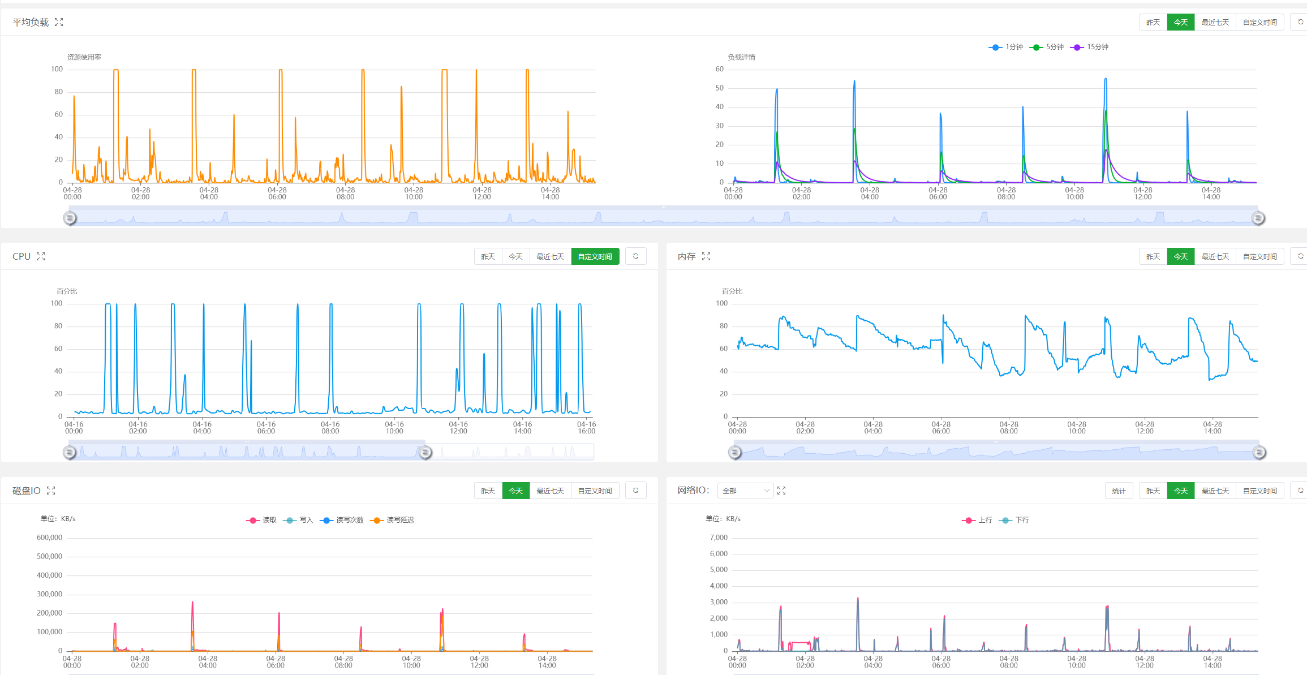1307x675 pixels.
Task: Expand the 磁盘IO chart to fullscreen
Action: [51, 491]
